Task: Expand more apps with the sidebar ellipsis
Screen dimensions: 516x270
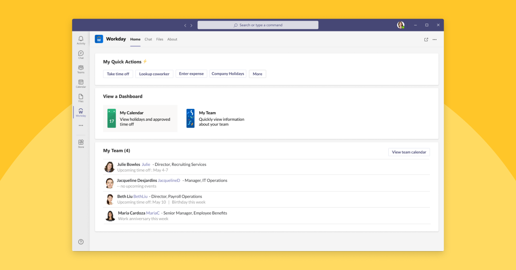Action: [80, 125]
